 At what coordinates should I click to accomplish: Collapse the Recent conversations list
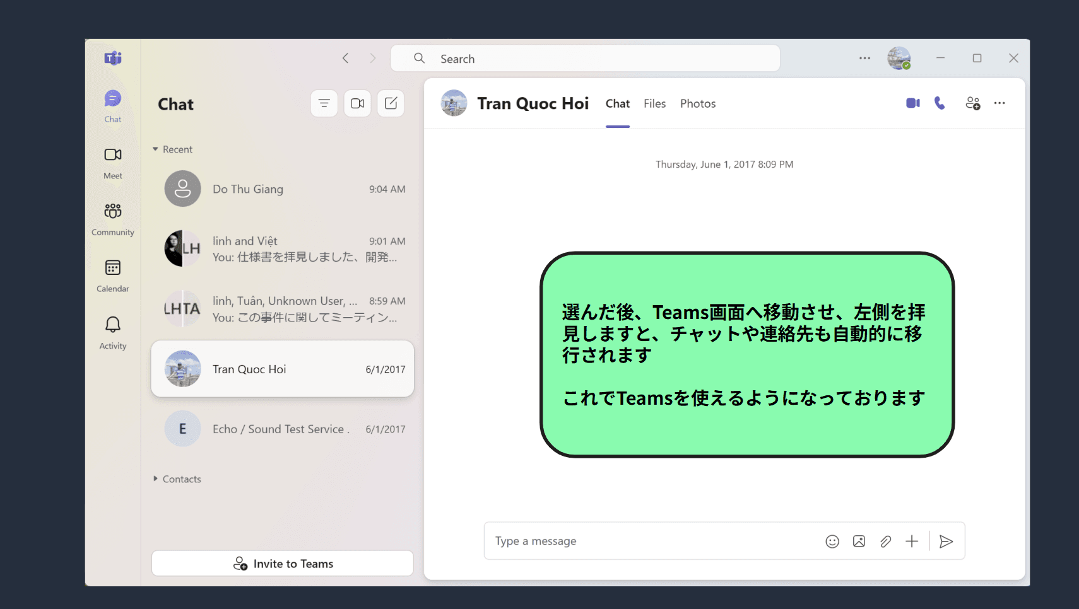(x=156, y=149)
